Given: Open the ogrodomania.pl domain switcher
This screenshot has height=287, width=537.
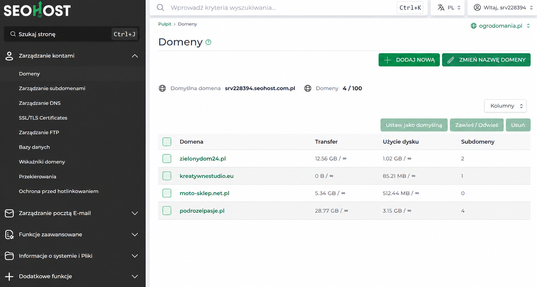Looking at the screenshot, I should click(500, 26).
